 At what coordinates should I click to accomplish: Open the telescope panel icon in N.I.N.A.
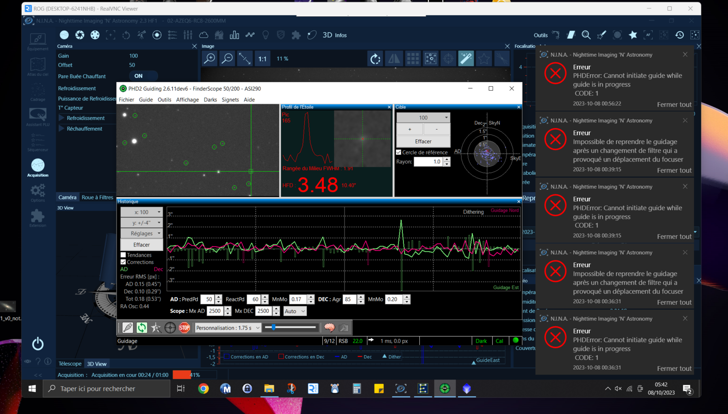coord(141,35)
